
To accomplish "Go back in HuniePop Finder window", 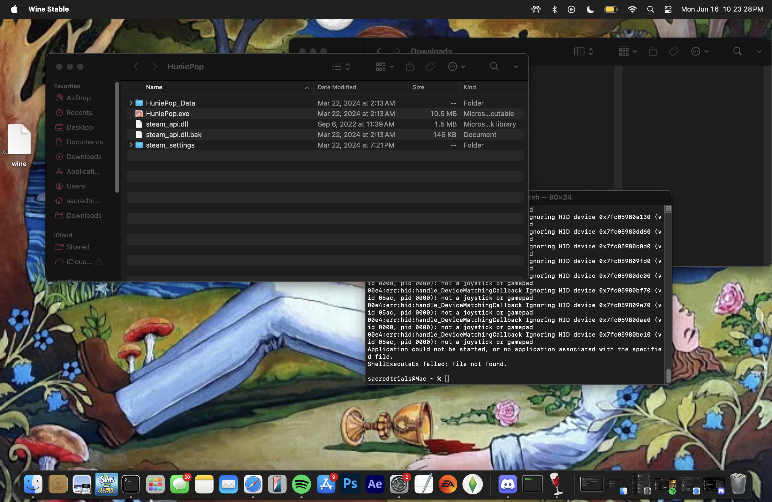I will point(136,66).
